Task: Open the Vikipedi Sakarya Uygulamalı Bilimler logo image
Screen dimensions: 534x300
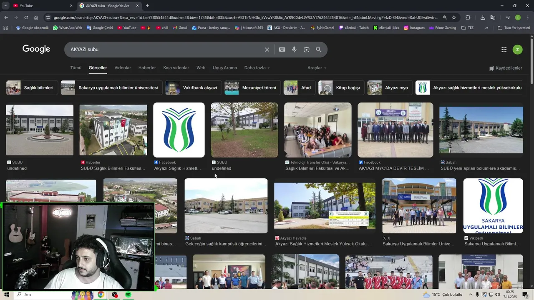Action: (493, 206)
